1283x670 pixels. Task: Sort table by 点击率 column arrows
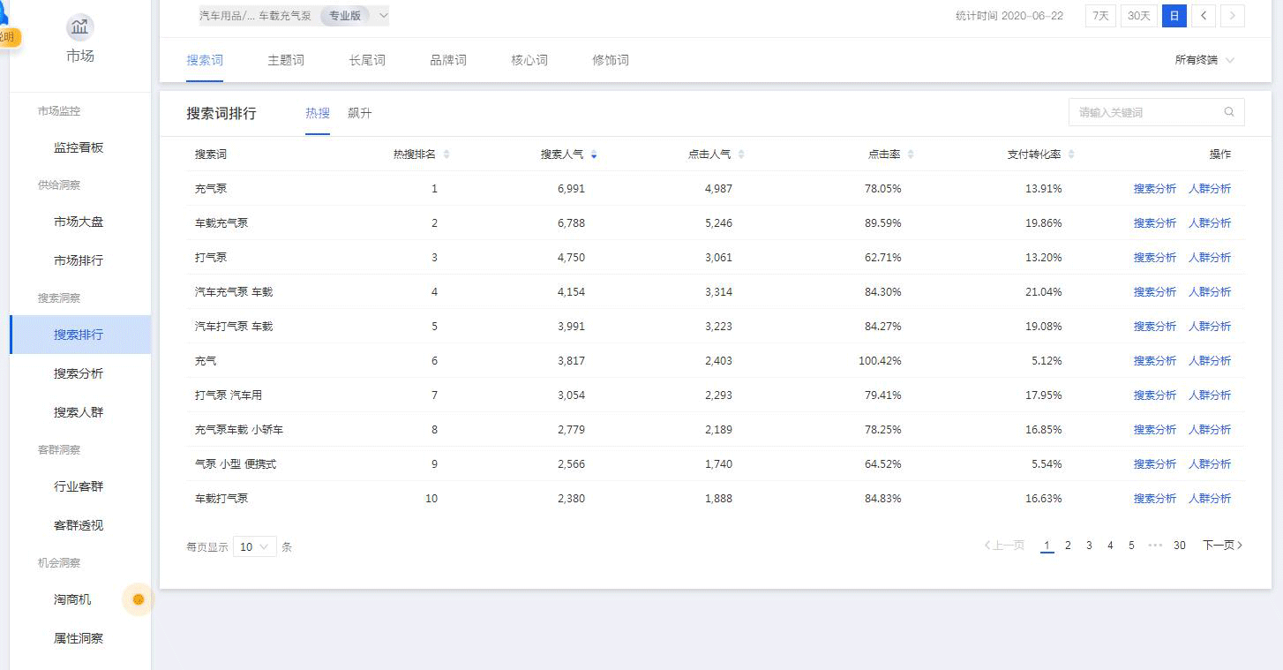pos(911,154)
